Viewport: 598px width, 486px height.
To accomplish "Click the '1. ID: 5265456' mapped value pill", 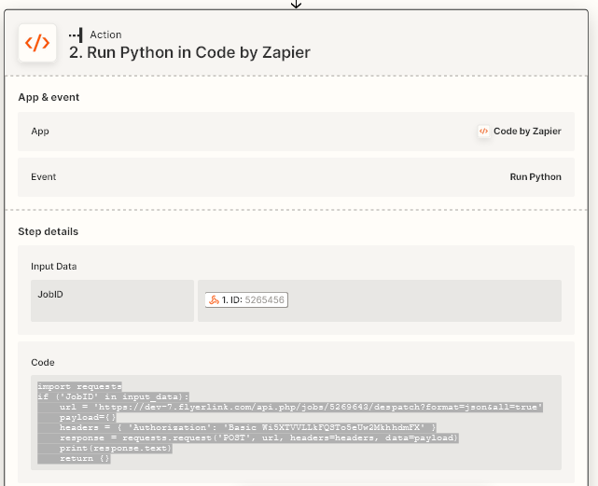I will pyautogui.click(x=246, y=299).
